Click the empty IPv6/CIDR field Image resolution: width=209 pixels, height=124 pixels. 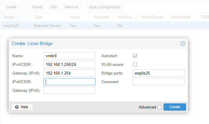(69, 82)
